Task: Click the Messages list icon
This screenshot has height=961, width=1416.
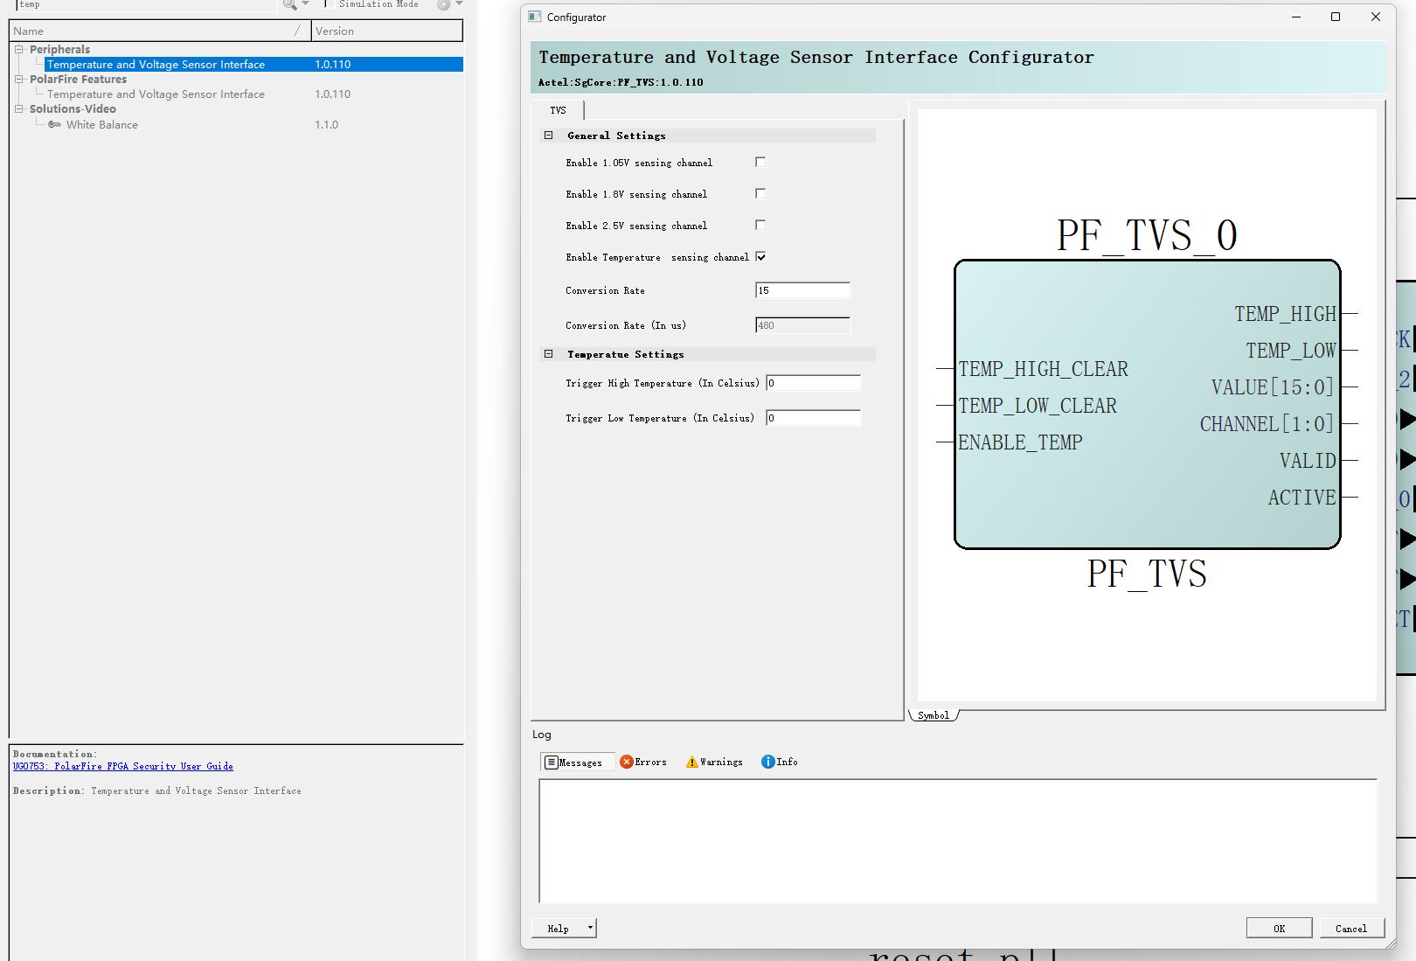Action: pos(552,763)
